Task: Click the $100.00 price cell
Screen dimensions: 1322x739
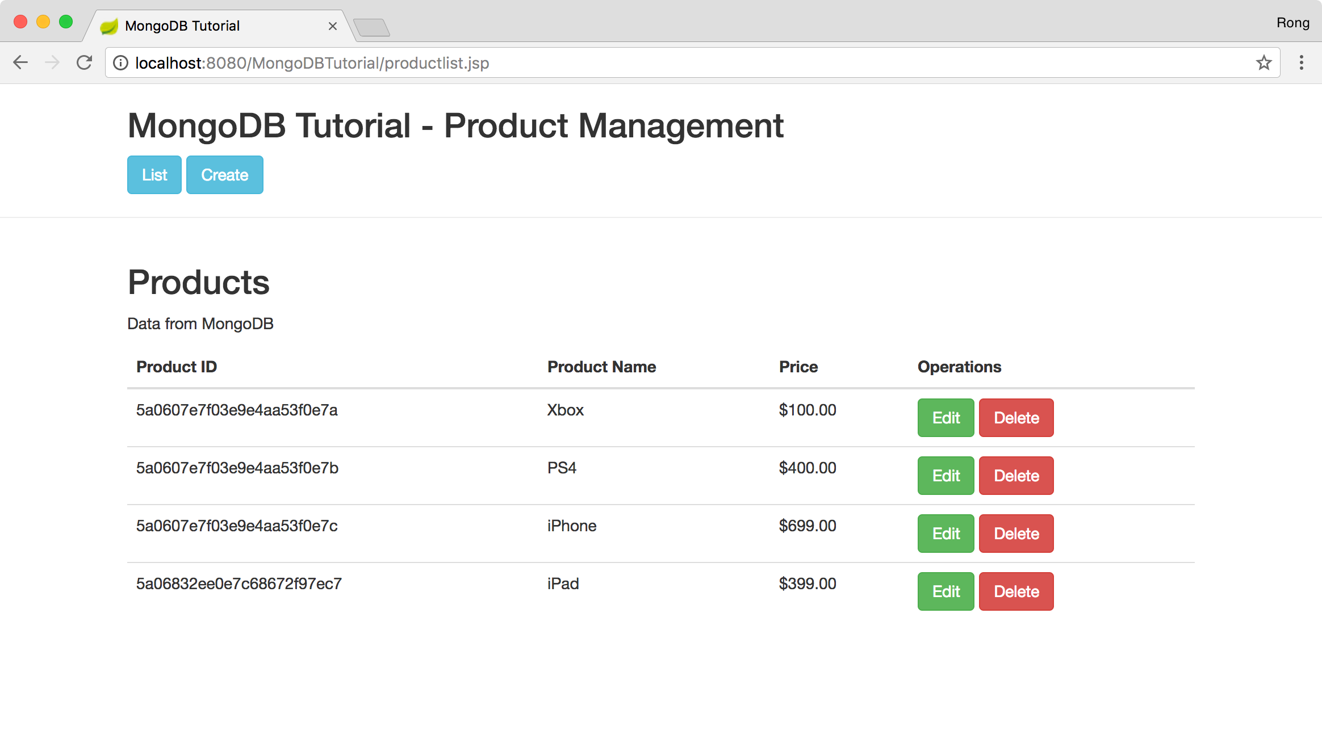Action: click(x=808, y=410)
